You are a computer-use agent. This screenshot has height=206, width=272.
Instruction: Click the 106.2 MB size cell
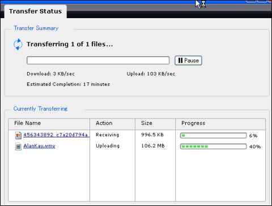click(153, 146)
